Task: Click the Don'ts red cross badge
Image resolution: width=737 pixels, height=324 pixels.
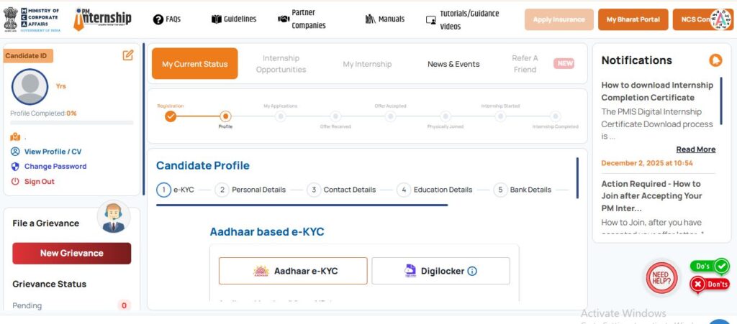Action: 710,284
